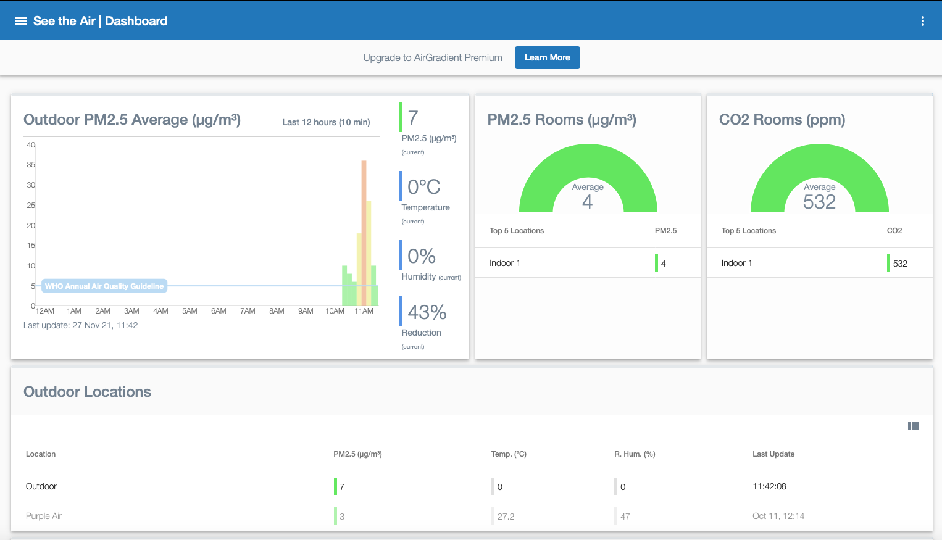Screen dimensions: 942x540
Task: Click the current PM2.5 value 7 indicator
Action: [413, 118]
